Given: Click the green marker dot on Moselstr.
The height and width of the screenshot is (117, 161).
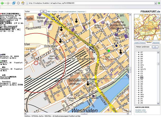Looking at the screenshot, I should coord(109,51).
